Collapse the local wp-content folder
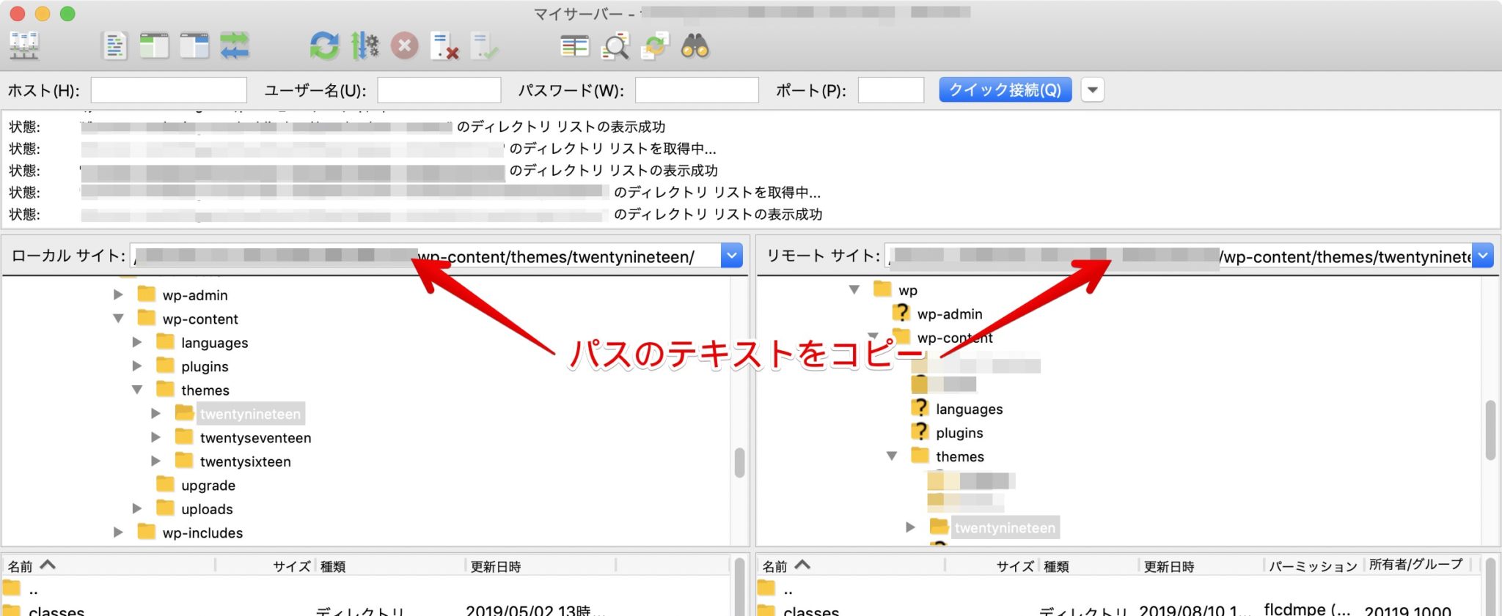The width and height of the screenshot is (1502, 616). [118, 319]
